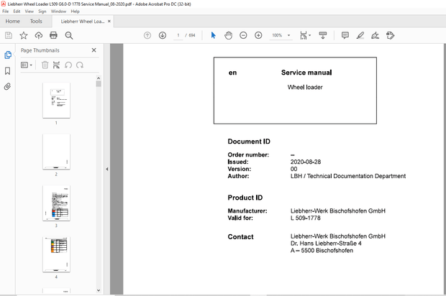446x296 pixels.
Task: Click the Service manual heading
Action: [306, 73]
